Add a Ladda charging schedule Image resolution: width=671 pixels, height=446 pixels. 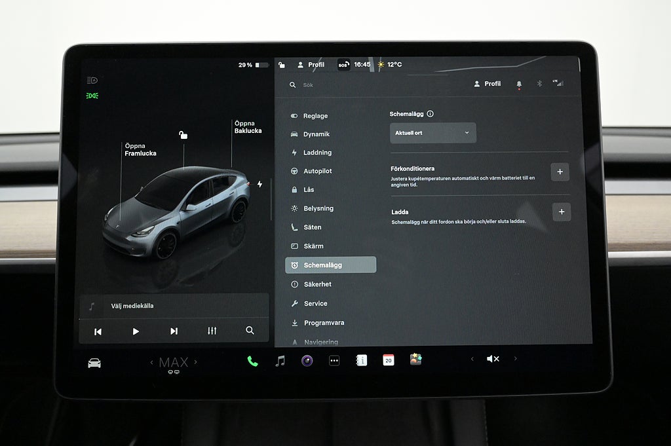click(x=562, y=212)
